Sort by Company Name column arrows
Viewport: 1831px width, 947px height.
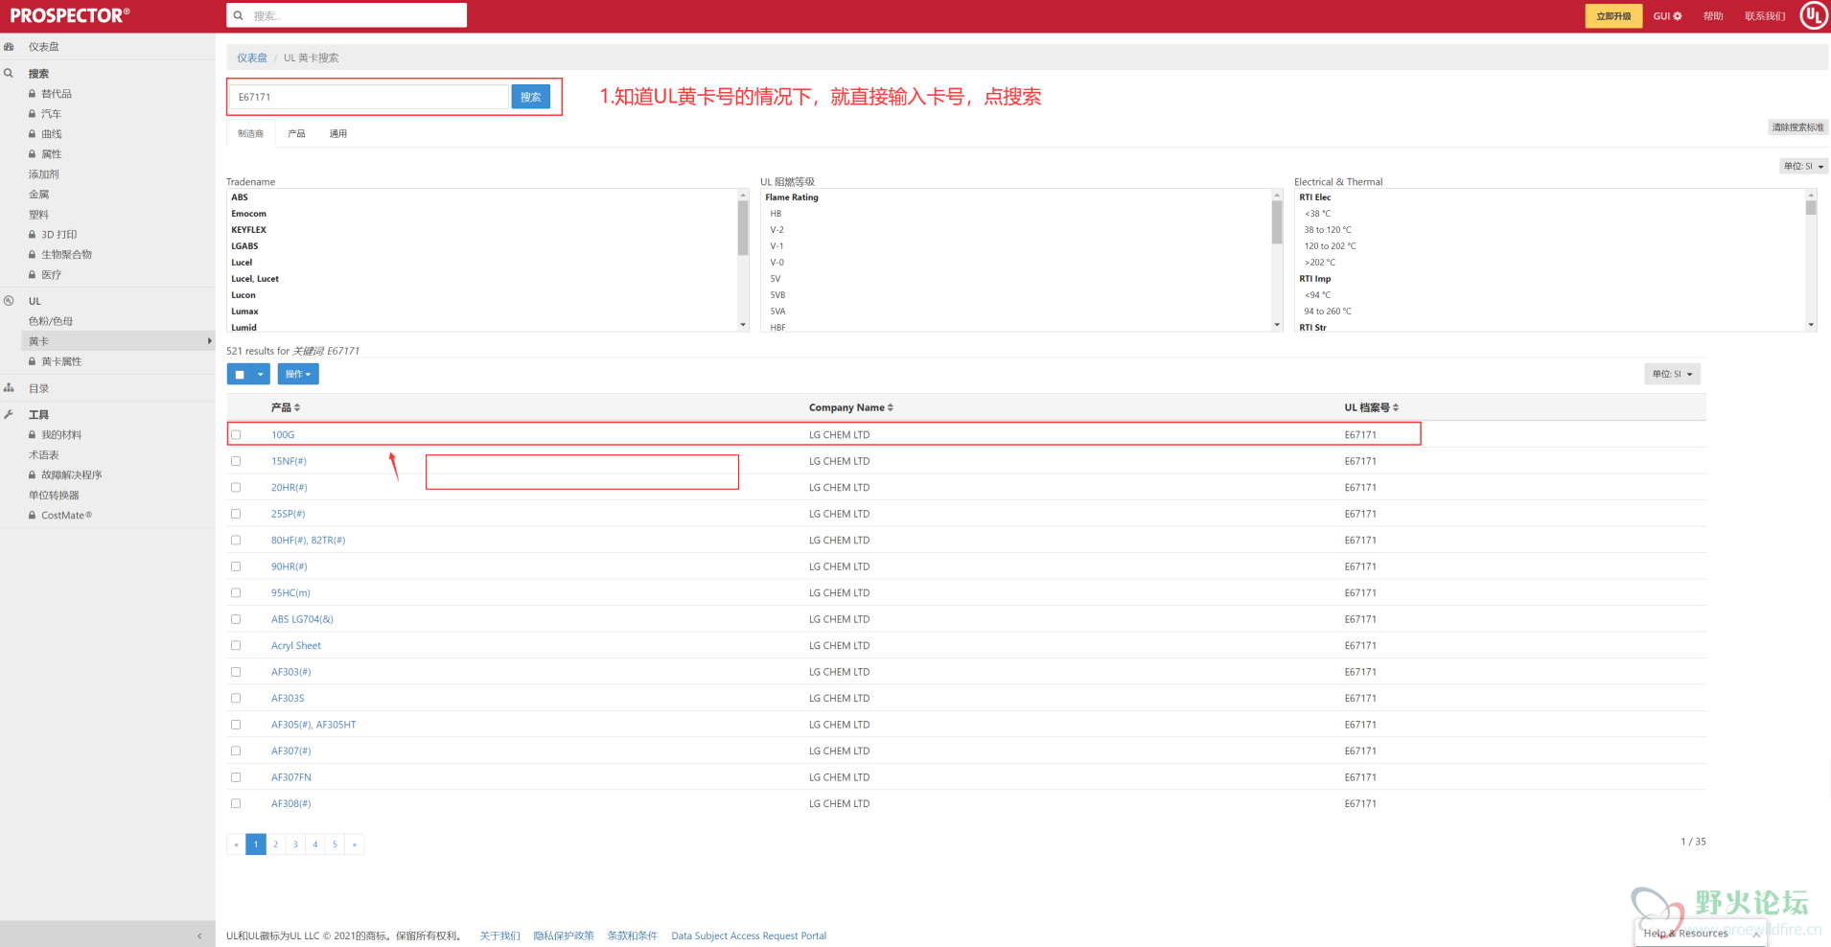point(891,407)
